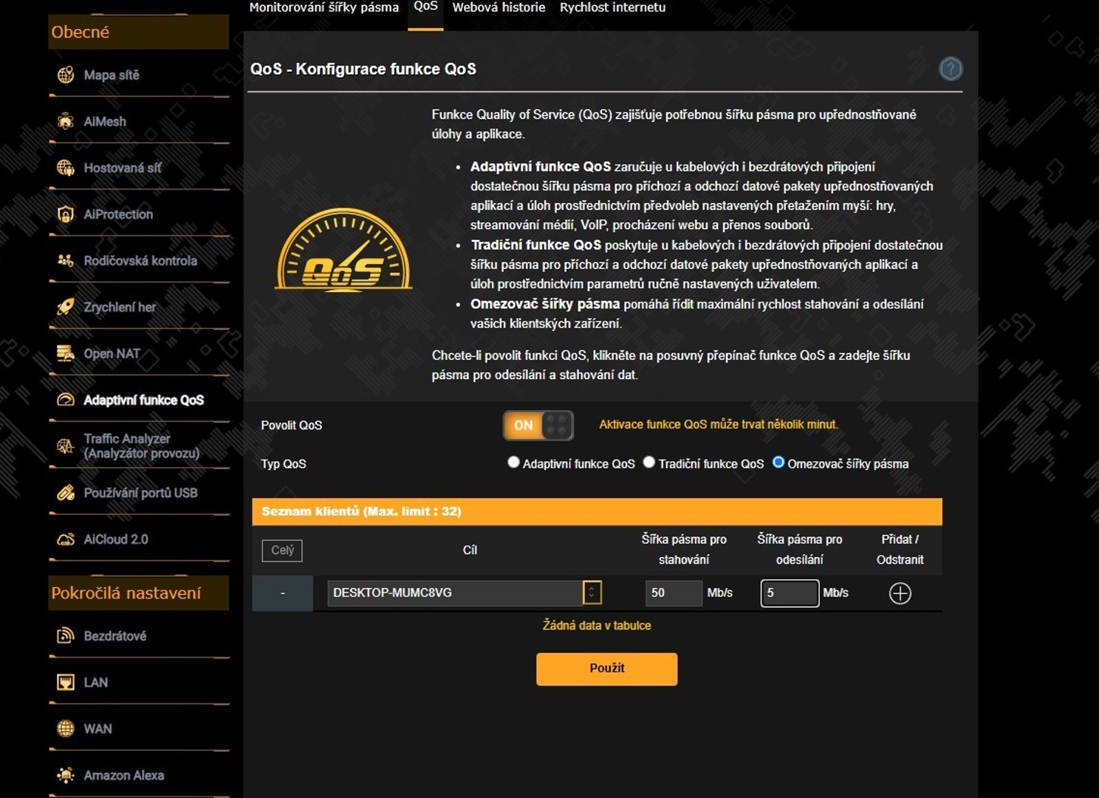This screenshot has width=1099, height=798.
Task: Click the Celý select-all button
Action: click(x=282, y=550)
